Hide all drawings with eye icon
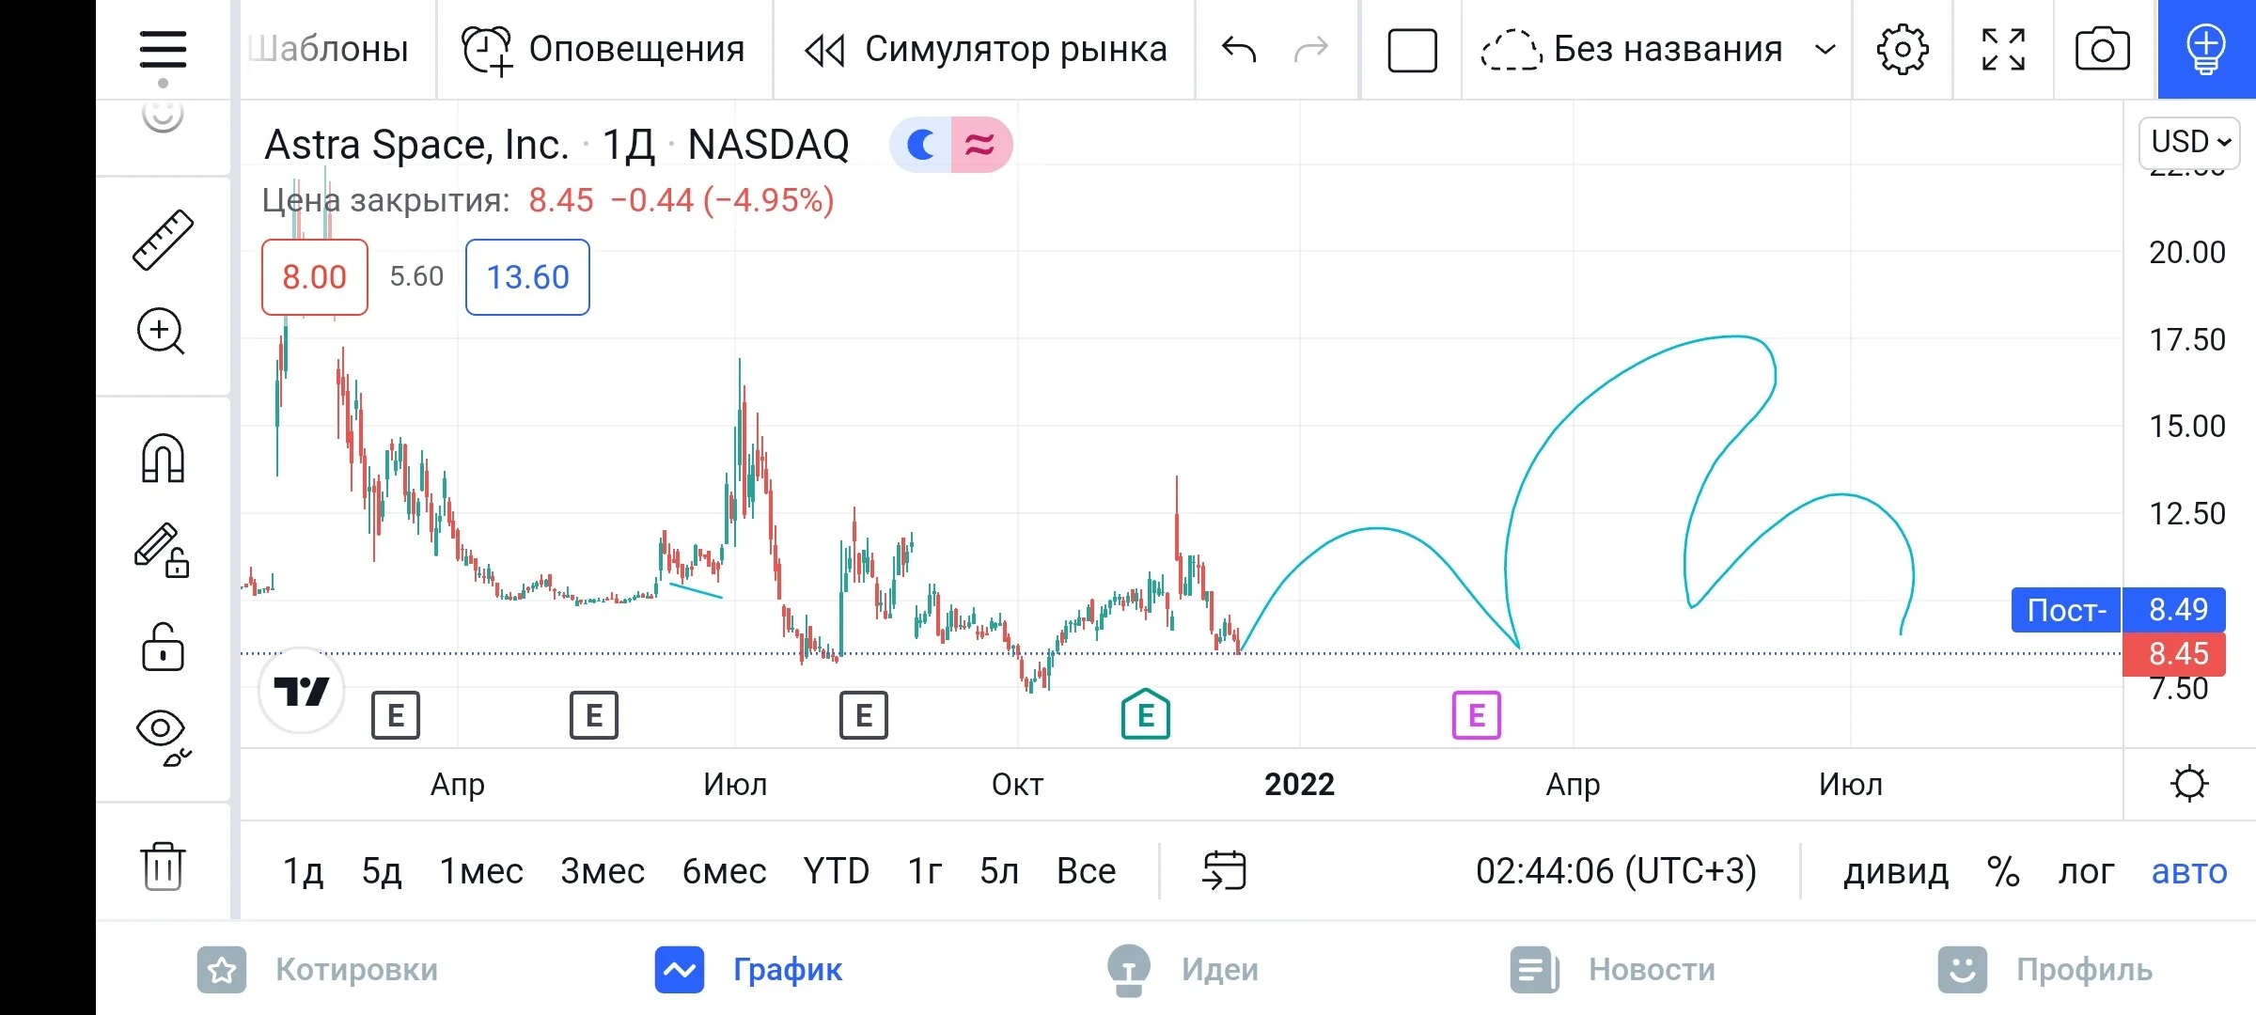 coord(163,738)
